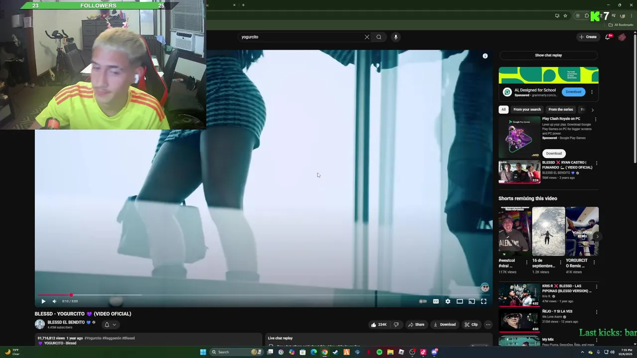Open options for FUMANDO video
Screen dimensions: 637x358
pyautogui.click(x=597, y=163)
